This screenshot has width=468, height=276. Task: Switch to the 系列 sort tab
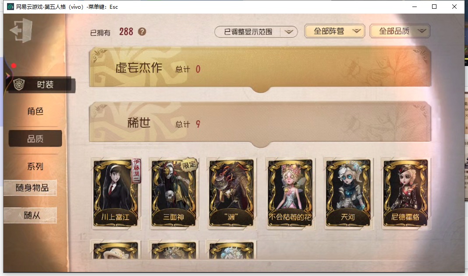click(x=35, y=166)
